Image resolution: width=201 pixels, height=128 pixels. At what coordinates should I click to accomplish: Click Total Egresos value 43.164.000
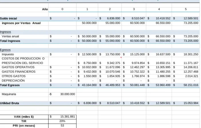coord(89,85)
